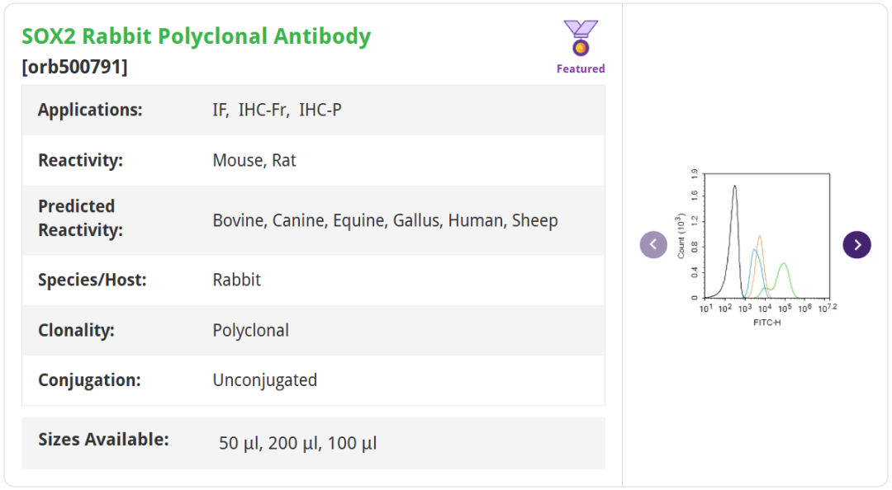Select the Unconjugated conjugation value
This screenshot has width=892, height=490.
(x=264, y=380)
